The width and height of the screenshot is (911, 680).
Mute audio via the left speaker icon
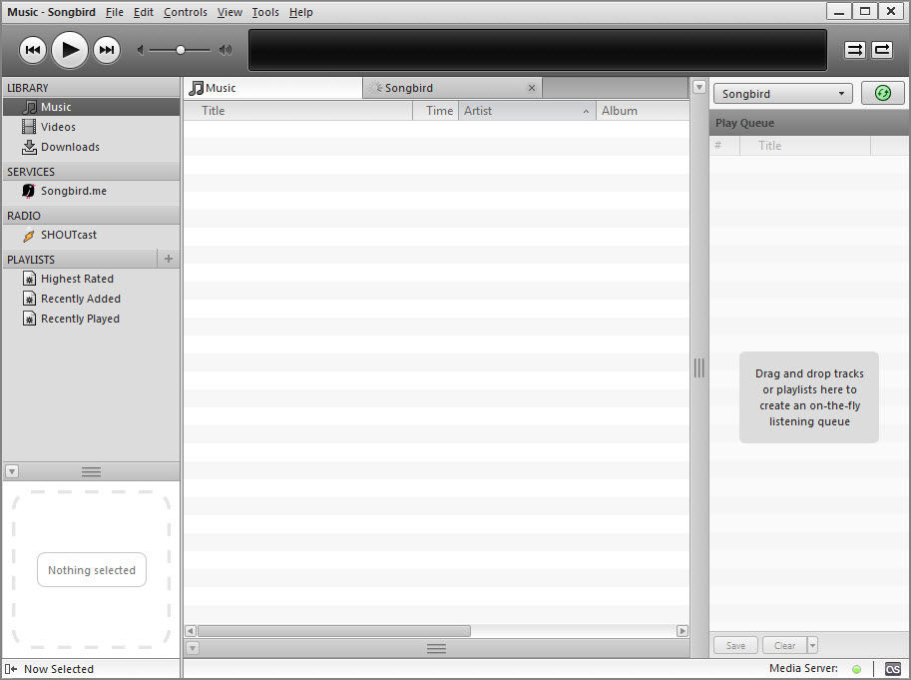click(140, 50)
